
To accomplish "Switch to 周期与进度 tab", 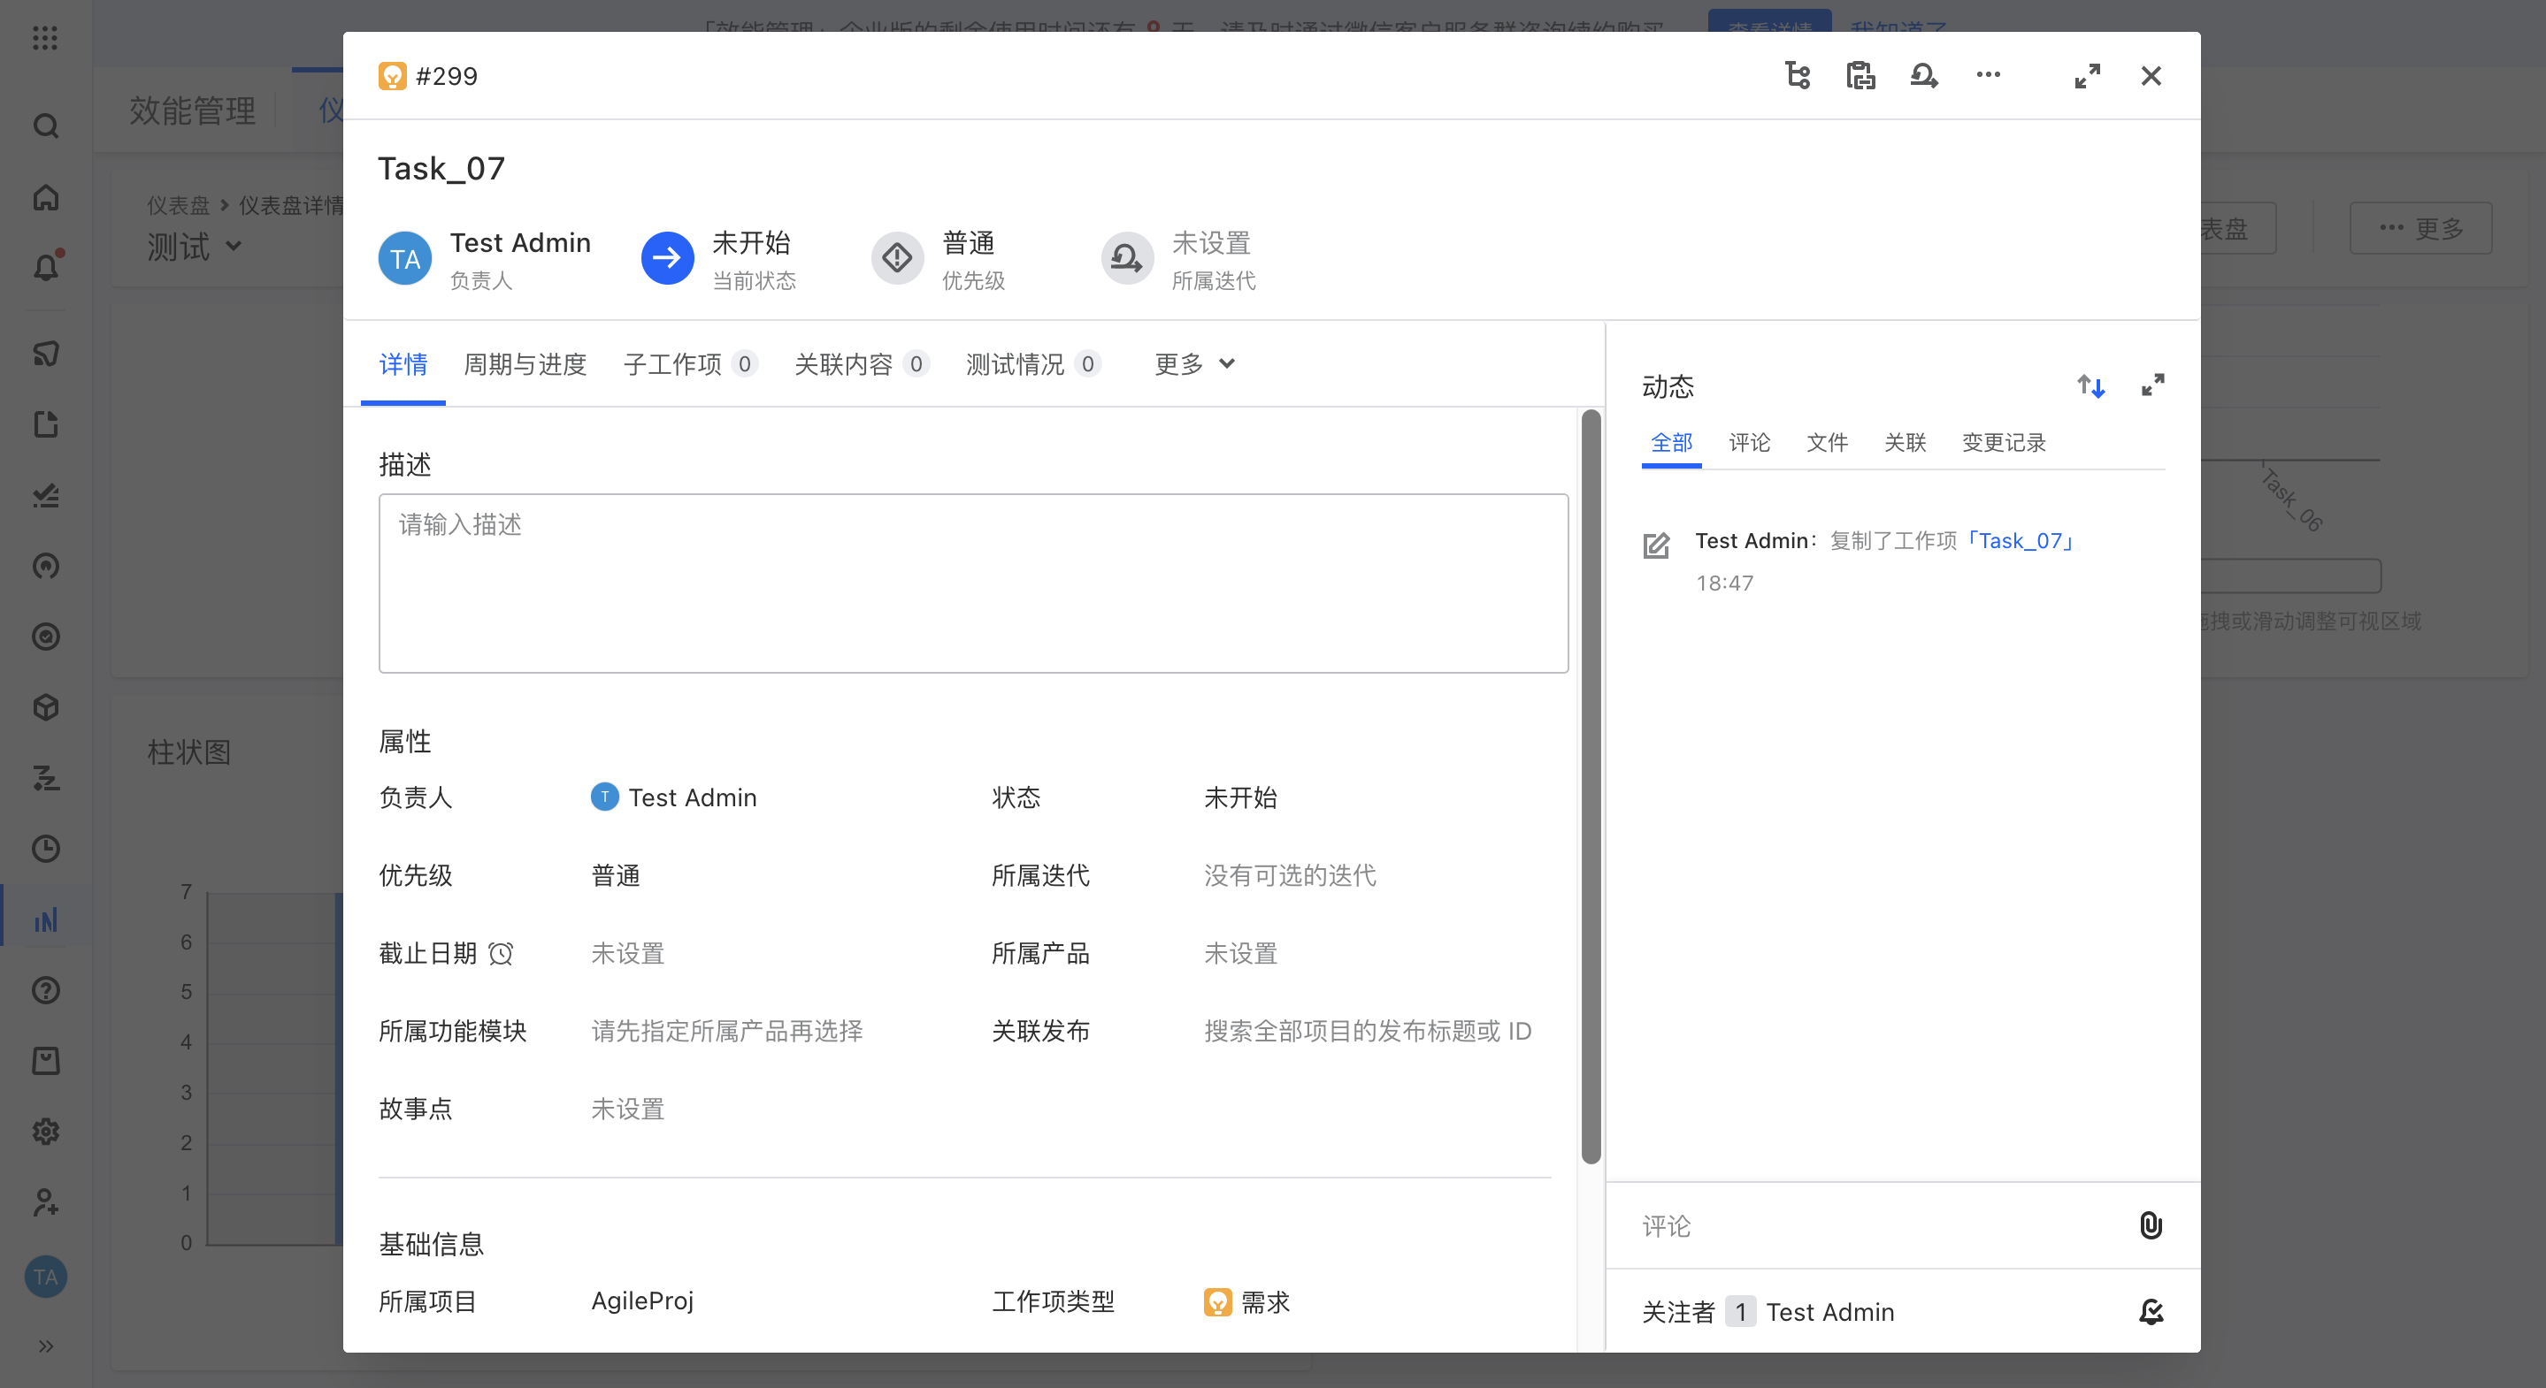I will (x=525, y=364).
